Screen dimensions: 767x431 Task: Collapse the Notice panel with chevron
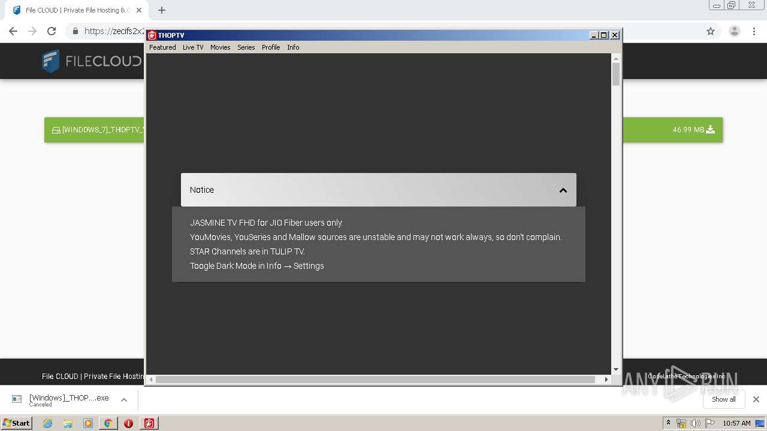point(563,190)
